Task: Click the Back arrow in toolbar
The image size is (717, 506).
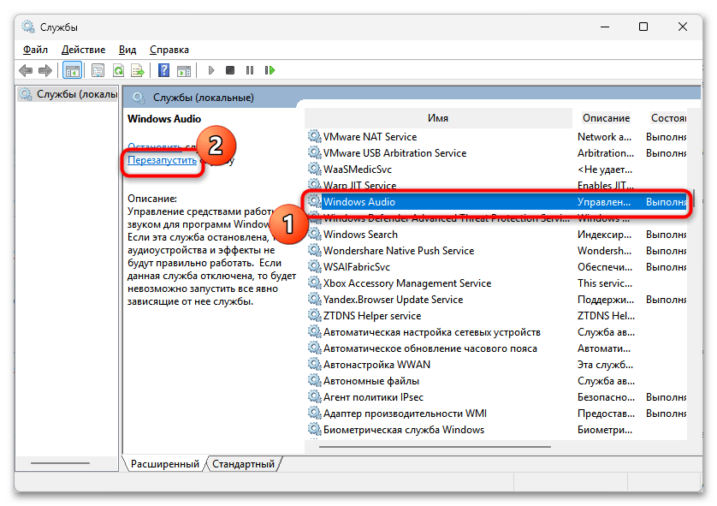Action: (26, 70)
